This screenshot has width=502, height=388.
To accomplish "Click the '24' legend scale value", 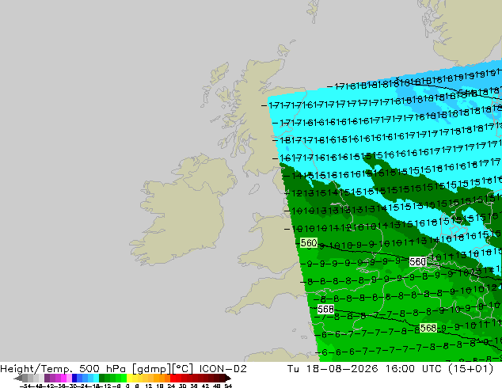I will [171, 386].
